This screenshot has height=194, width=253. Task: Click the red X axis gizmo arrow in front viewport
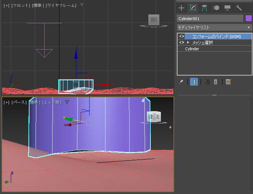pyautogui.click(x=106, y=85)
